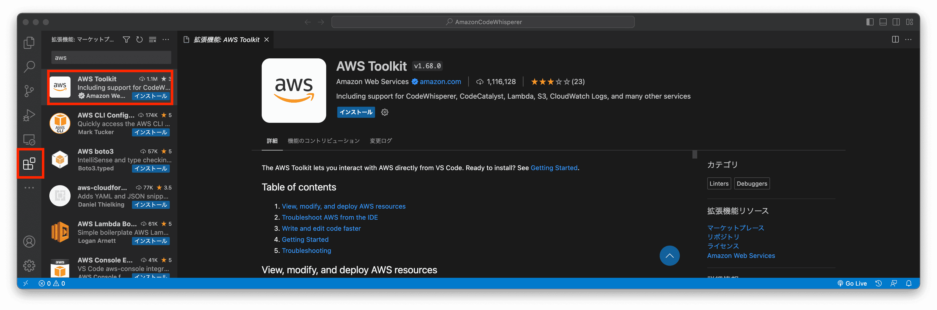Refresh the extensions list
The width and height of the screenshot is (937, 310).
click(139, 40)
